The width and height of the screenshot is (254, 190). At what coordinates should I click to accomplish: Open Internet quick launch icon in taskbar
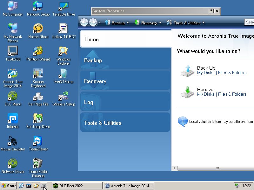[x=21, y=186]
